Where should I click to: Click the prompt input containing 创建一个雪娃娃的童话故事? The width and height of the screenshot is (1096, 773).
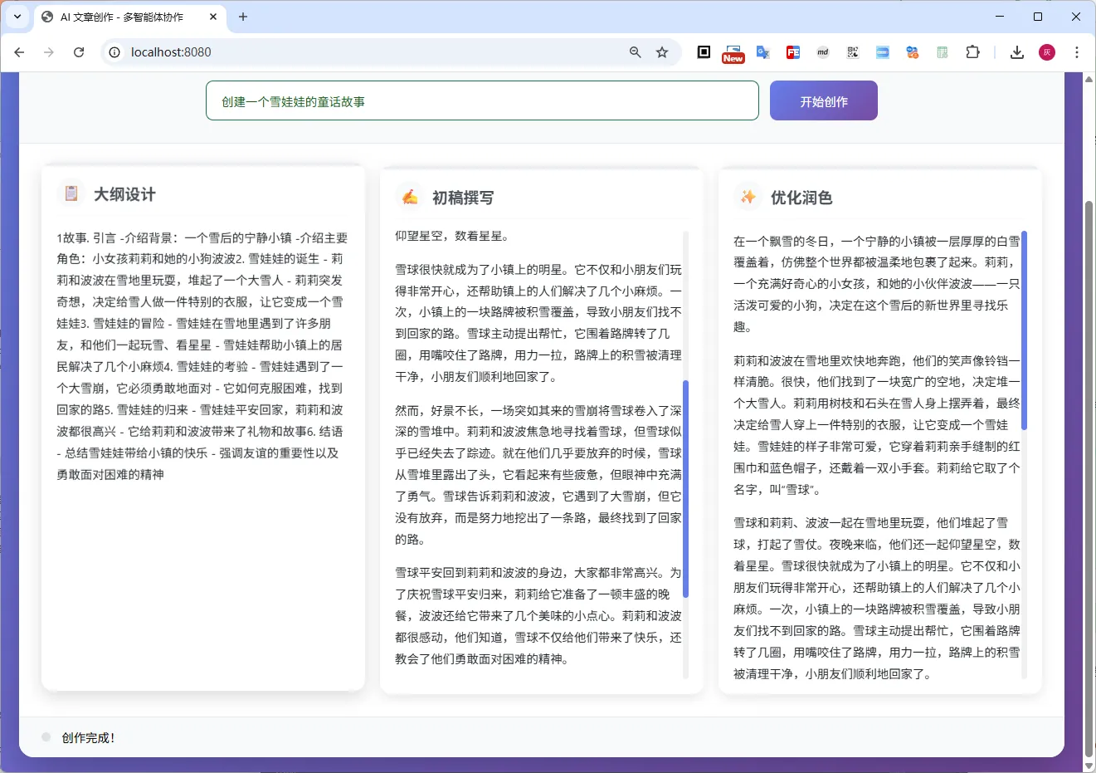481,100
